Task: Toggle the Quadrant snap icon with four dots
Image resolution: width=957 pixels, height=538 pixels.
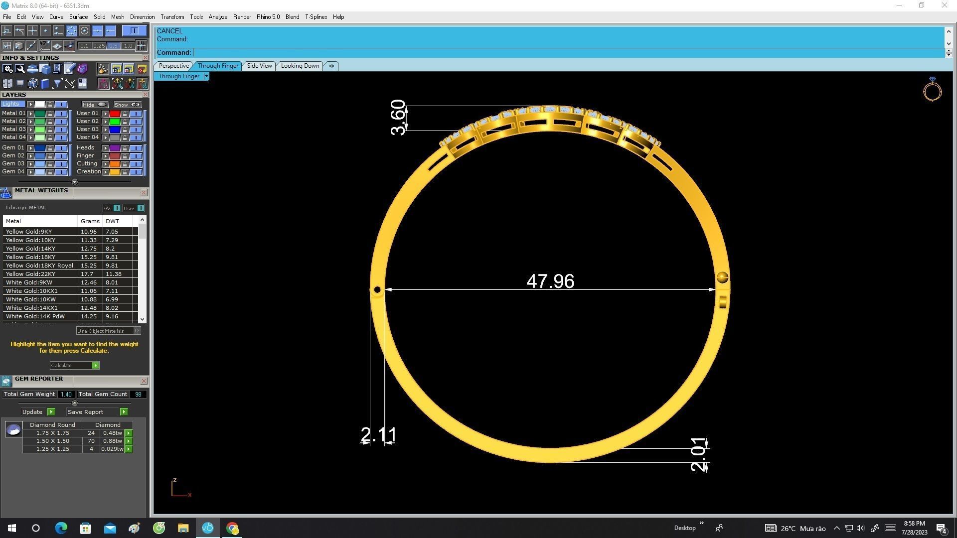Action: (71, 31)
